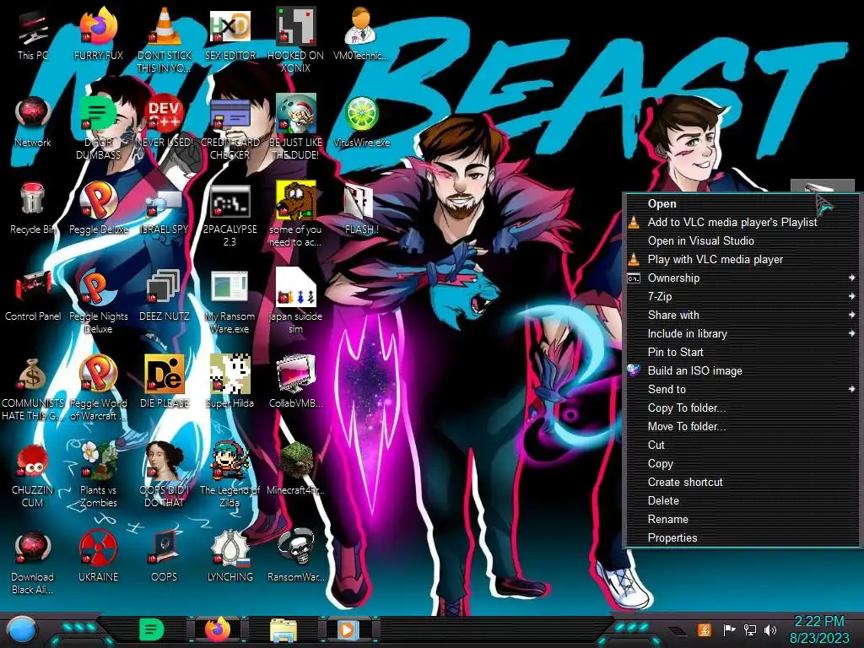The height and width of the screenshot is (648, 864).
Task: Select the RansomWar skull icon
Action: 296,556
